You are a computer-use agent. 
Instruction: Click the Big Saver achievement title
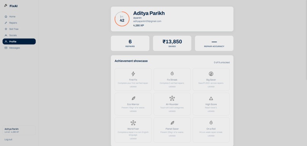click(211, 80)
